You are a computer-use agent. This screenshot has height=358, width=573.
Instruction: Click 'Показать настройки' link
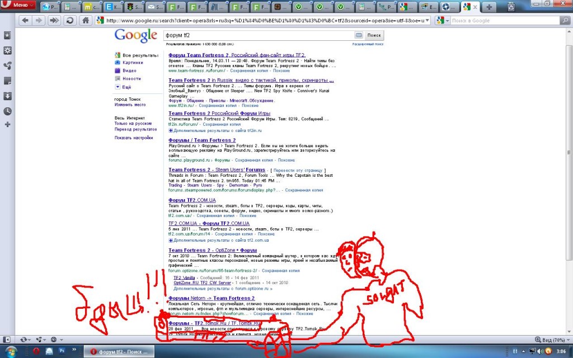134,138
